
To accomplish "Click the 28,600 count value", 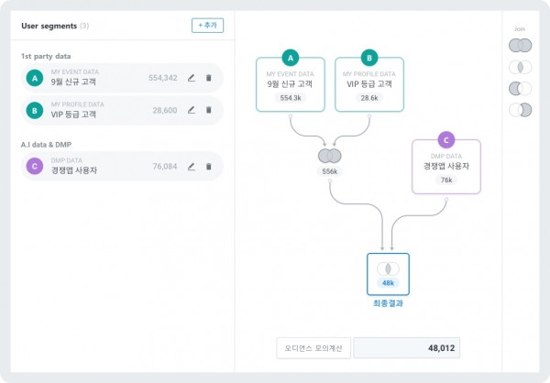I will [x=164, y=111].
